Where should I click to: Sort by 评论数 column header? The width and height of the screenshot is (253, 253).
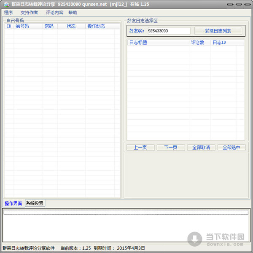point(200,43)
